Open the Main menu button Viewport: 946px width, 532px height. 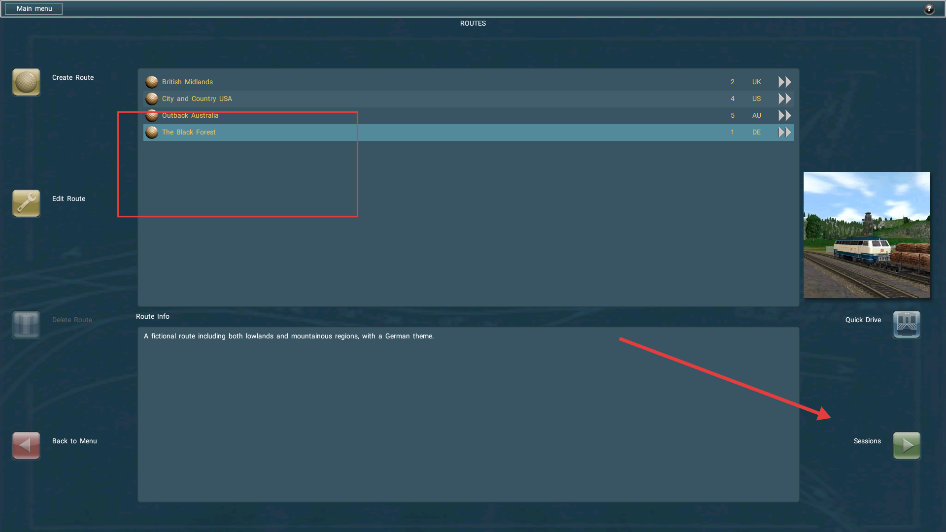pos(34,9)
